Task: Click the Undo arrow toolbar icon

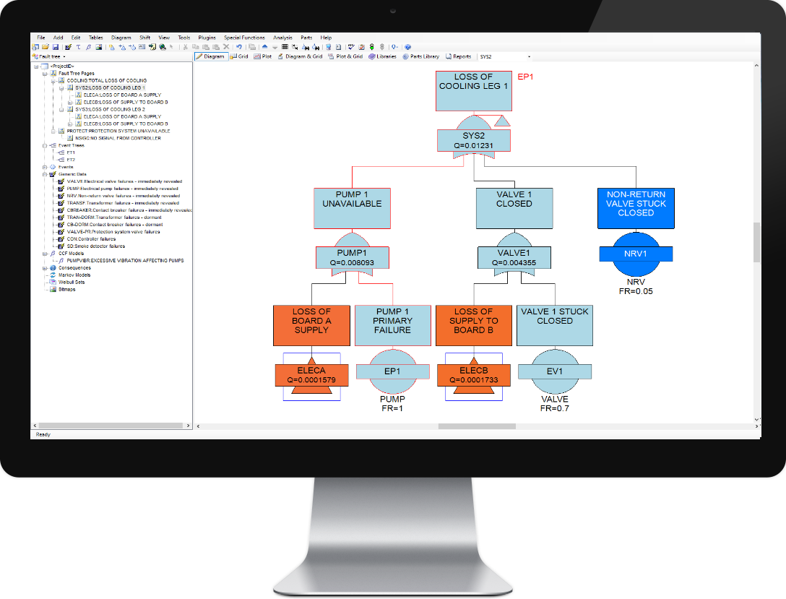Action: [239, 47]
